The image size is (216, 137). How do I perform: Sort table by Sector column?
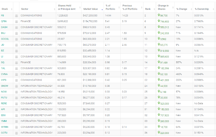(38, 7)
